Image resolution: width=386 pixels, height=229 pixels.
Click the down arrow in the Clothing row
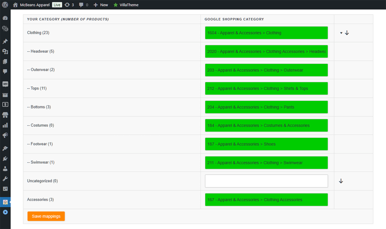click(347, 33)
